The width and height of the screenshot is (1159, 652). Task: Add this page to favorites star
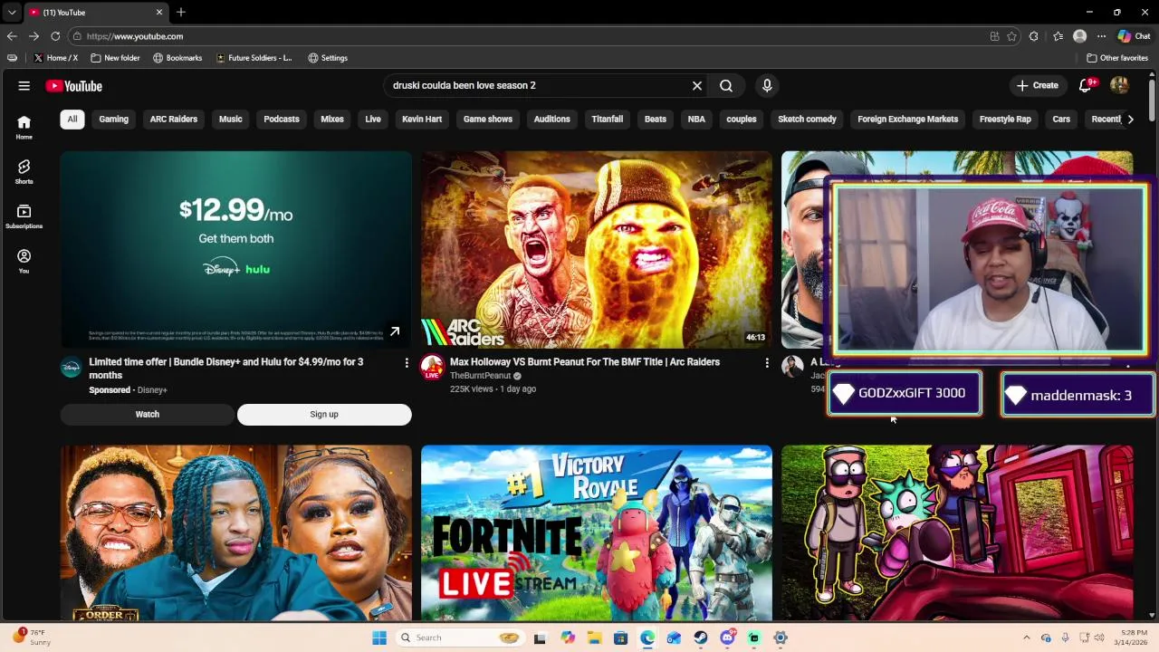(1011, 36)
